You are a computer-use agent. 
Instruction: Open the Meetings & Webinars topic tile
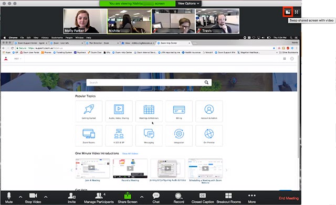pyautogui.click(x=149, y=111)
